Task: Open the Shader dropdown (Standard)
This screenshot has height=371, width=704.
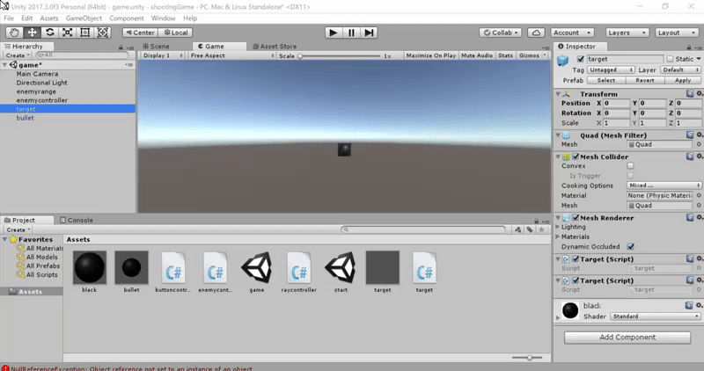Action: click(x=656, y=316)
